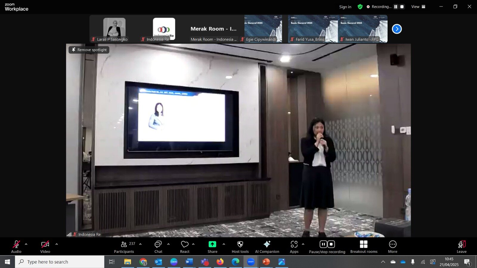
Task: Click the Sign in link
Action: tap(345, 7)
